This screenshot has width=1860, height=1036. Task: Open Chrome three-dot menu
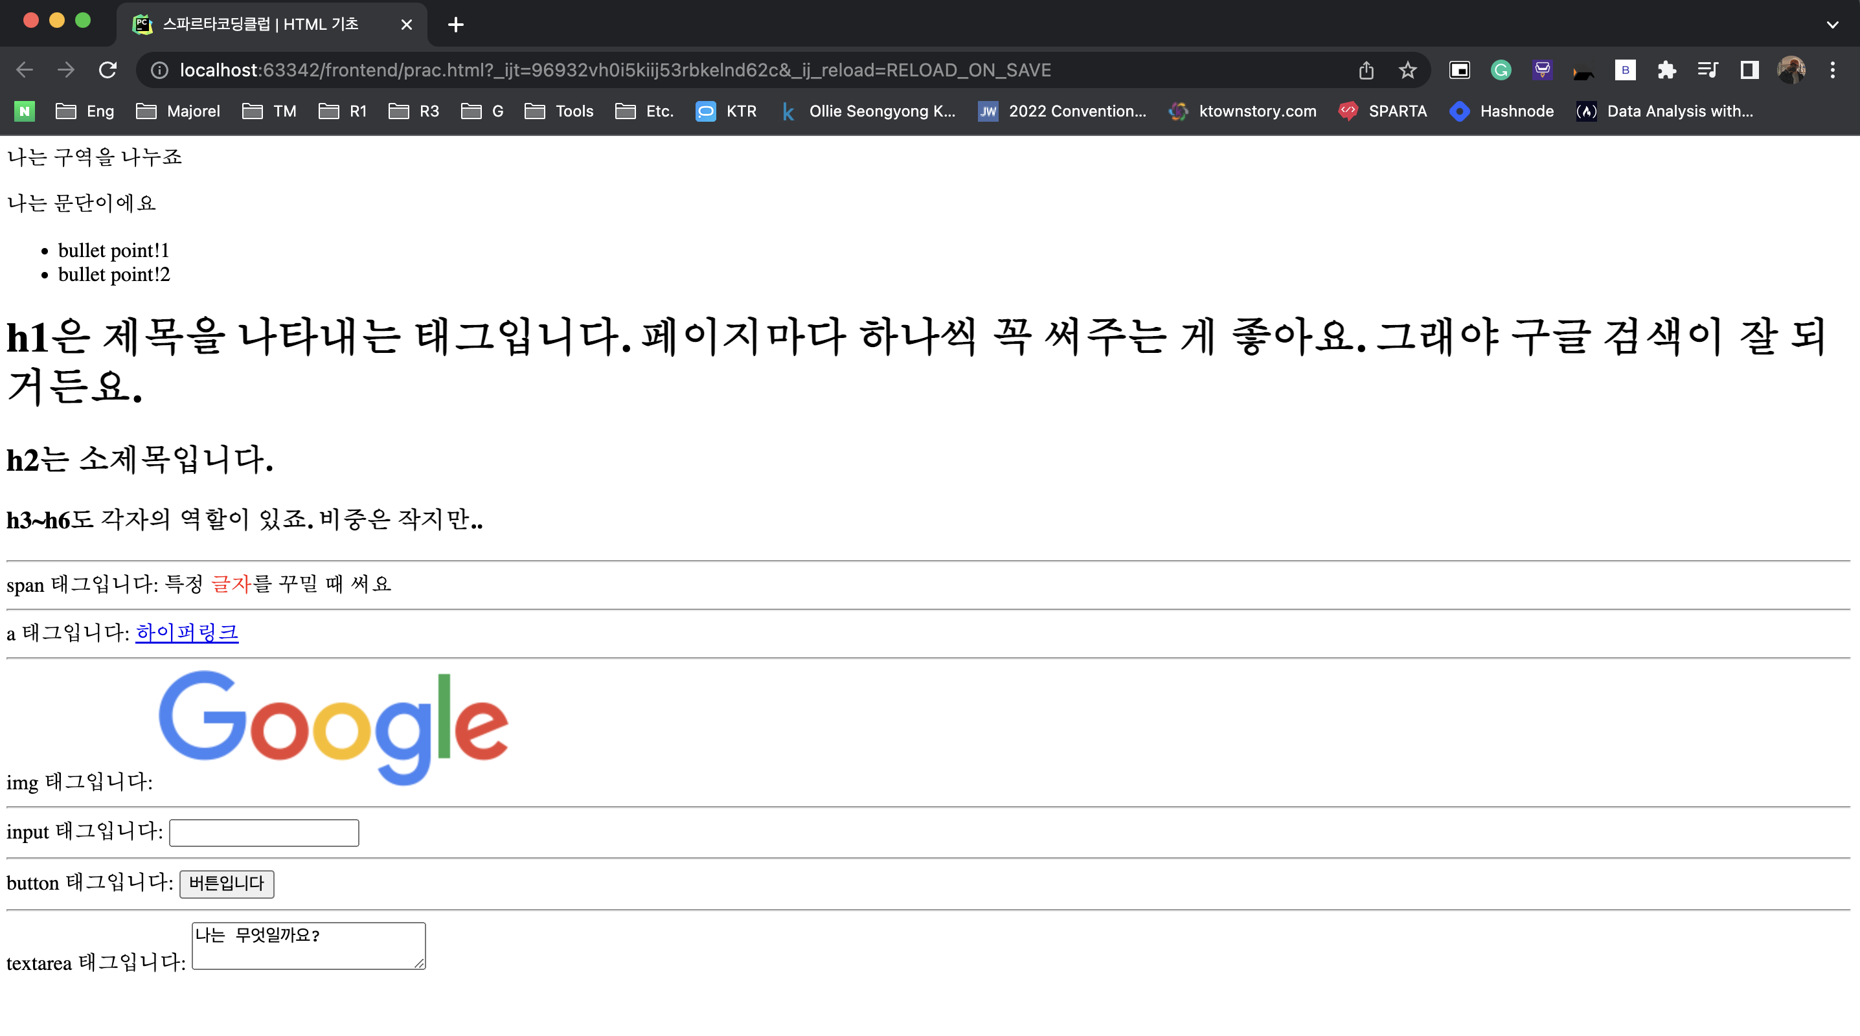point(1833,70)
